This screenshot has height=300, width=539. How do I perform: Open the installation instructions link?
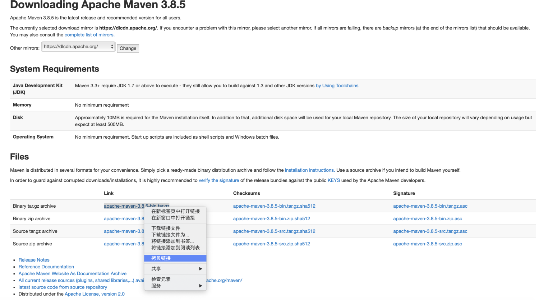[310, 170]
